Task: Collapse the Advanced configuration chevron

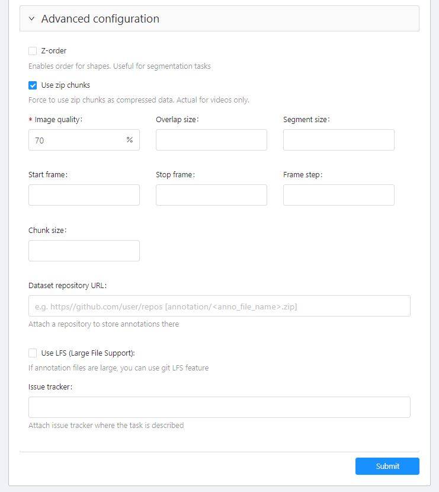Action: pyautogui.click(x=31, y=19)
